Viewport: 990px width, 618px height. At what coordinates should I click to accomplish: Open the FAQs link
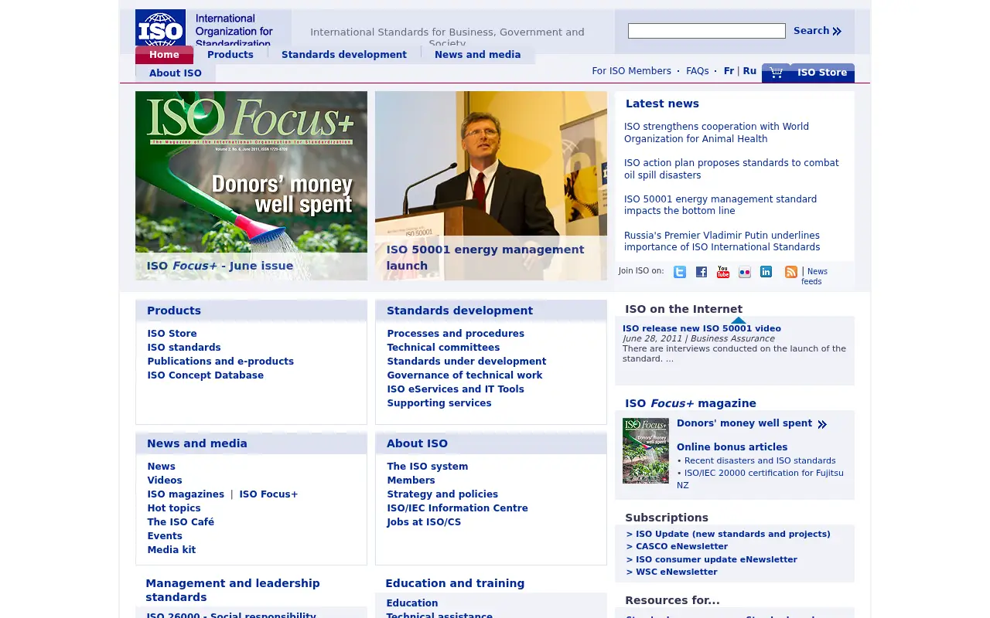698,71
